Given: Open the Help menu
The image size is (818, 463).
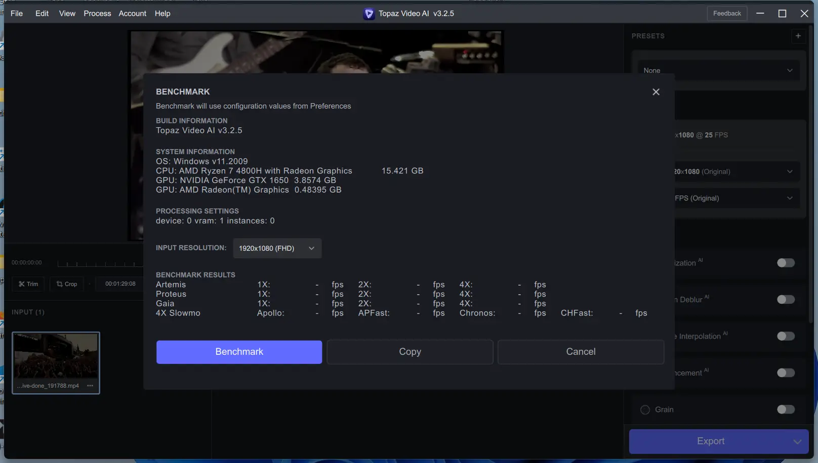Looking at the screenshot, I should coord(162,14).
